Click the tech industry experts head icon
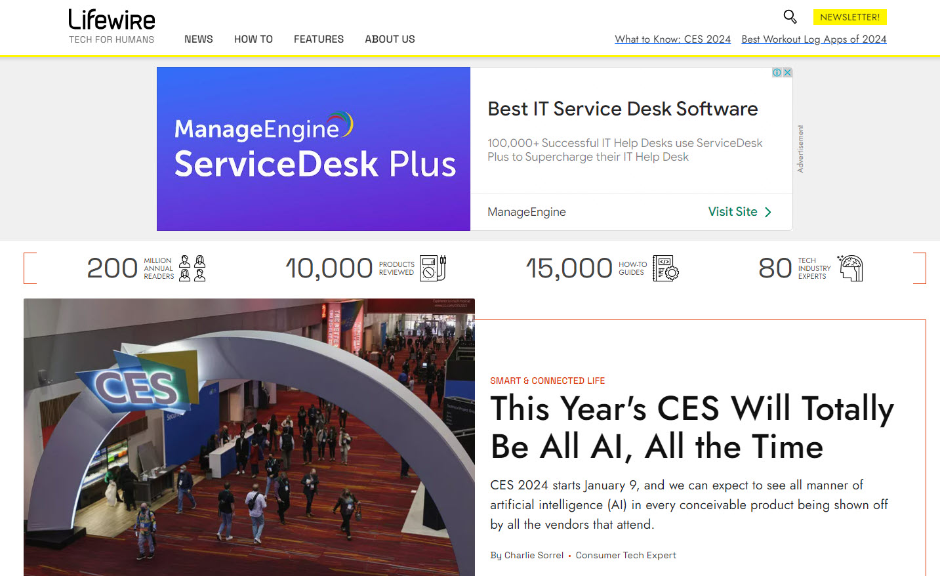The image size is (940, 576). pos(850,268)
